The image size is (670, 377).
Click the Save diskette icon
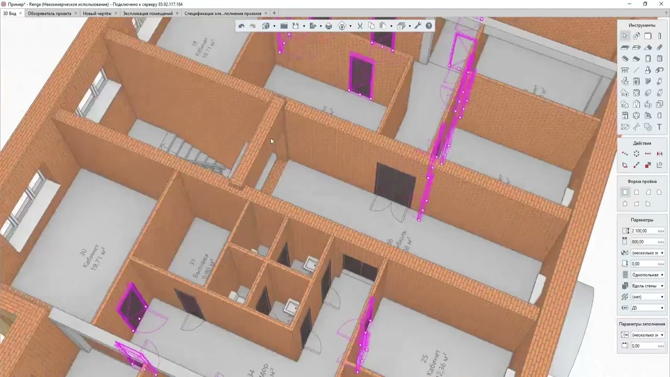[x=296, y=26]
